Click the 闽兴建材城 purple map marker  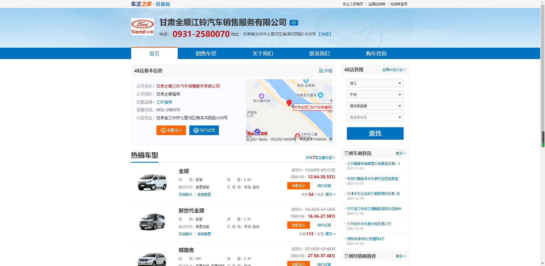tap(261, 96)
